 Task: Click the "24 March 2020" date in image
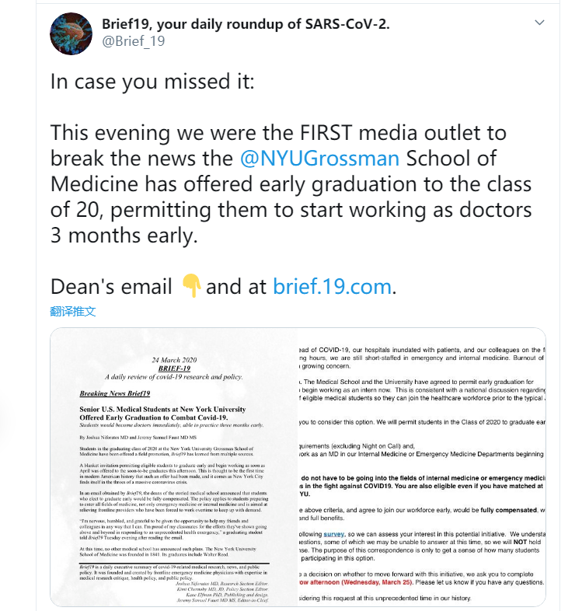pyautogui.click(x=174, y=360)
